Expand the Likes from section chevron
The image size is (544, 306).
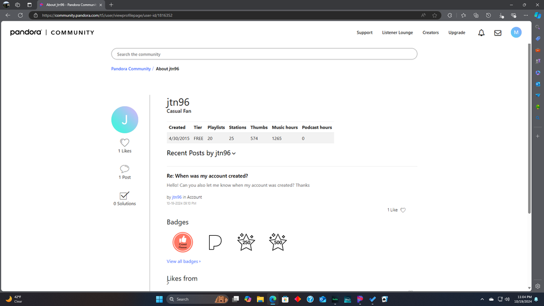pos(168,283)
